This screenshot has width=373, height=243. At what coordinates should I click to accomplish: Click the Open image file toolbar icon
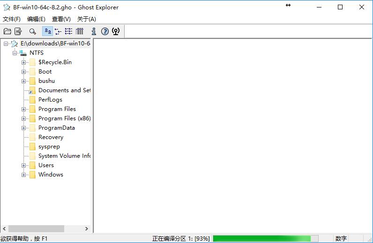pos(7,31)
